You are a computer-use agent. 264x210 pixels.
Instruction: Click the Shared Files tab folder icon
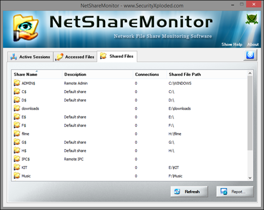tap(103, 56)
